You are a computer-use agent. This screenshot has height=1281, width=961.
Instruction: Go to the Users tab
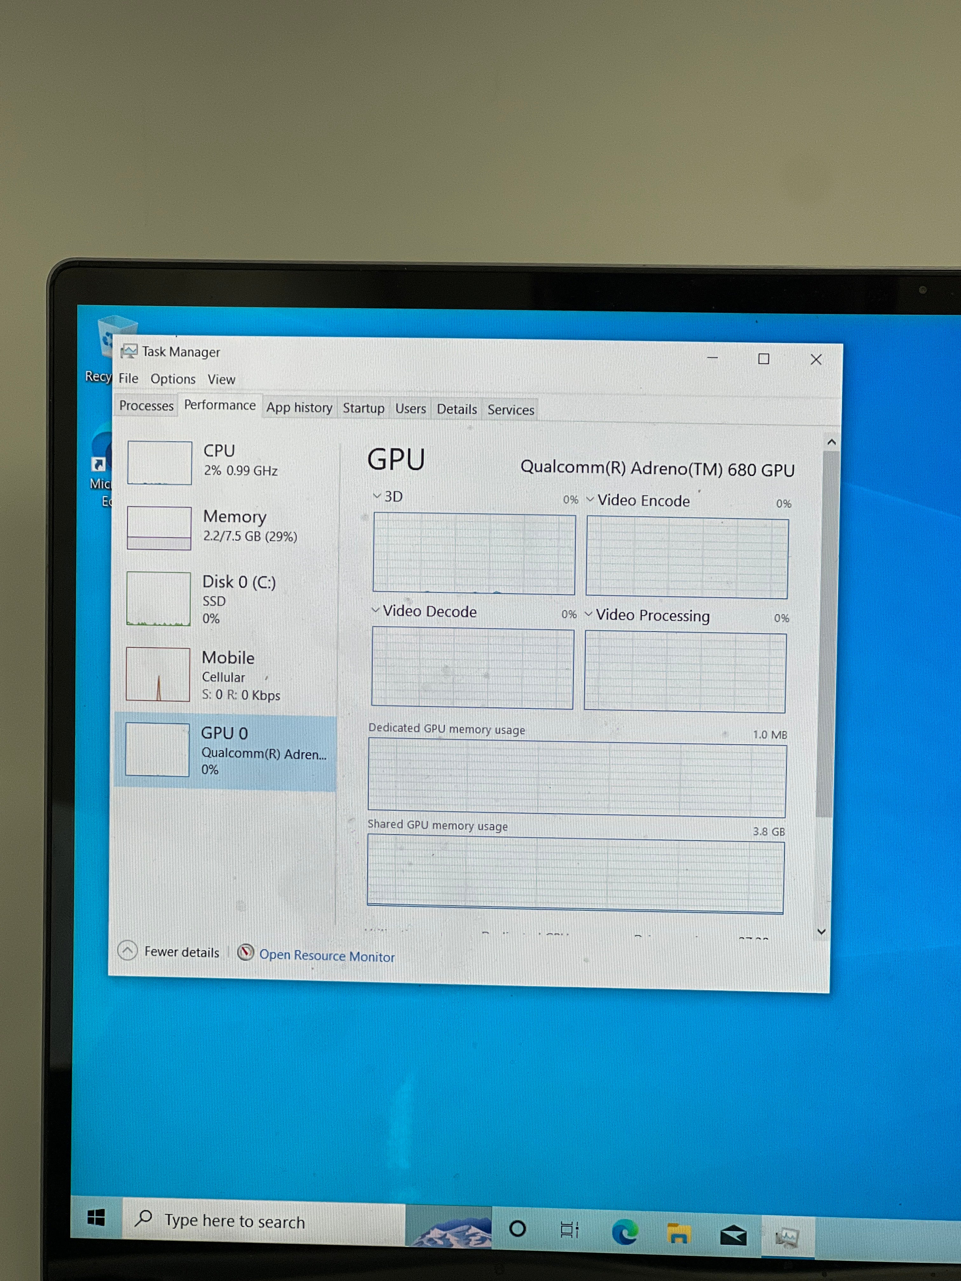[410, 408]
